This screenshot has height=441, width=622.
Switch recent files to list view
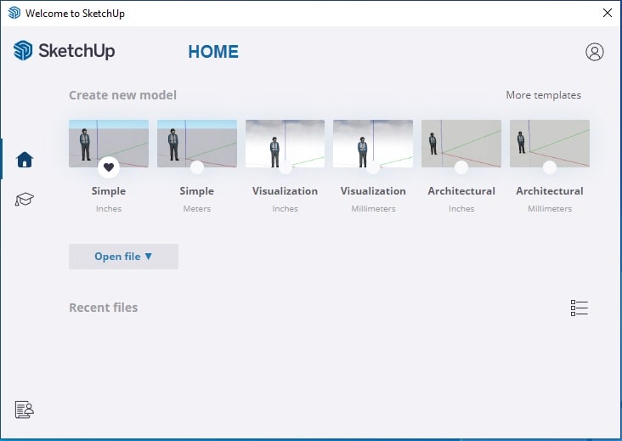(580, 308)
